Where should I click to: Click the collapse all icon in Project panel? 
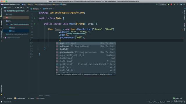pyautogui.click(x=21, y=8)
